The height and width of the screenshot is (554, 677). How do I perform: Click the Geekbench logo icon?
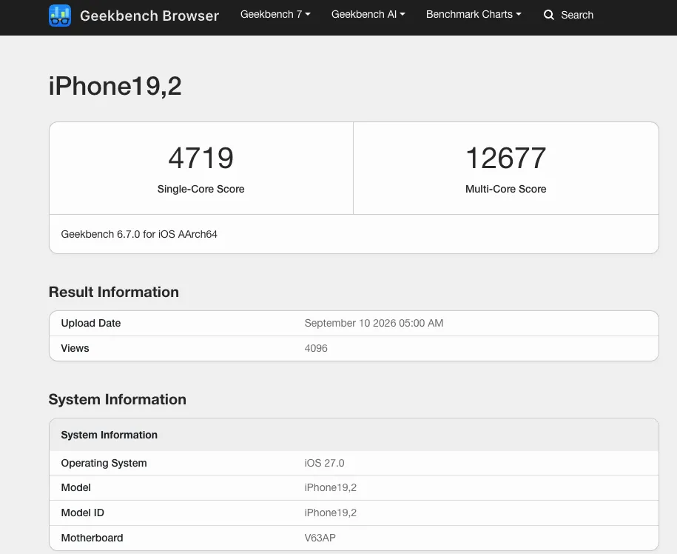click(60, 16)
